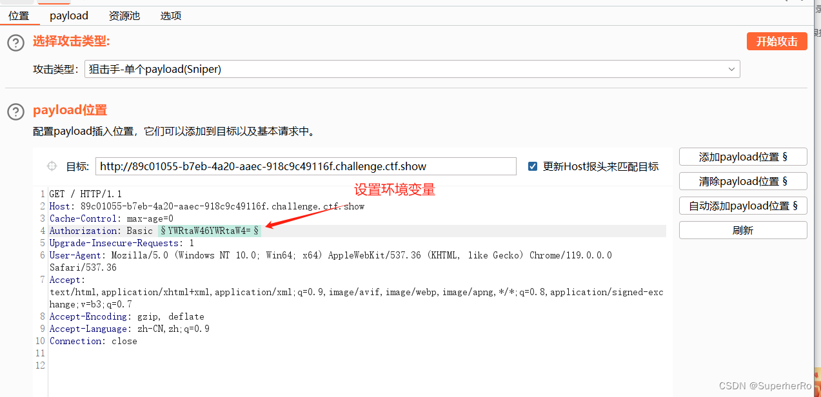Open the 资源池 tab
This screenshot has height=397, width=821.
click(x=123, y=15)
